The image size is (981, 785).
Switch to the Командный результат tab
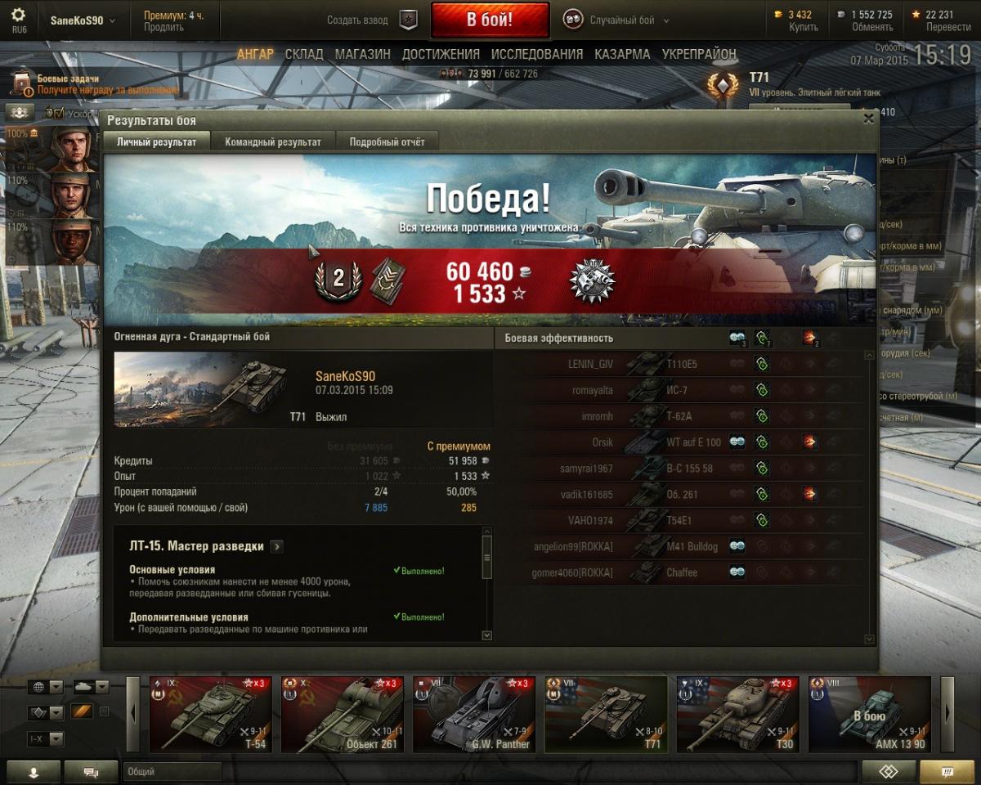273,141
